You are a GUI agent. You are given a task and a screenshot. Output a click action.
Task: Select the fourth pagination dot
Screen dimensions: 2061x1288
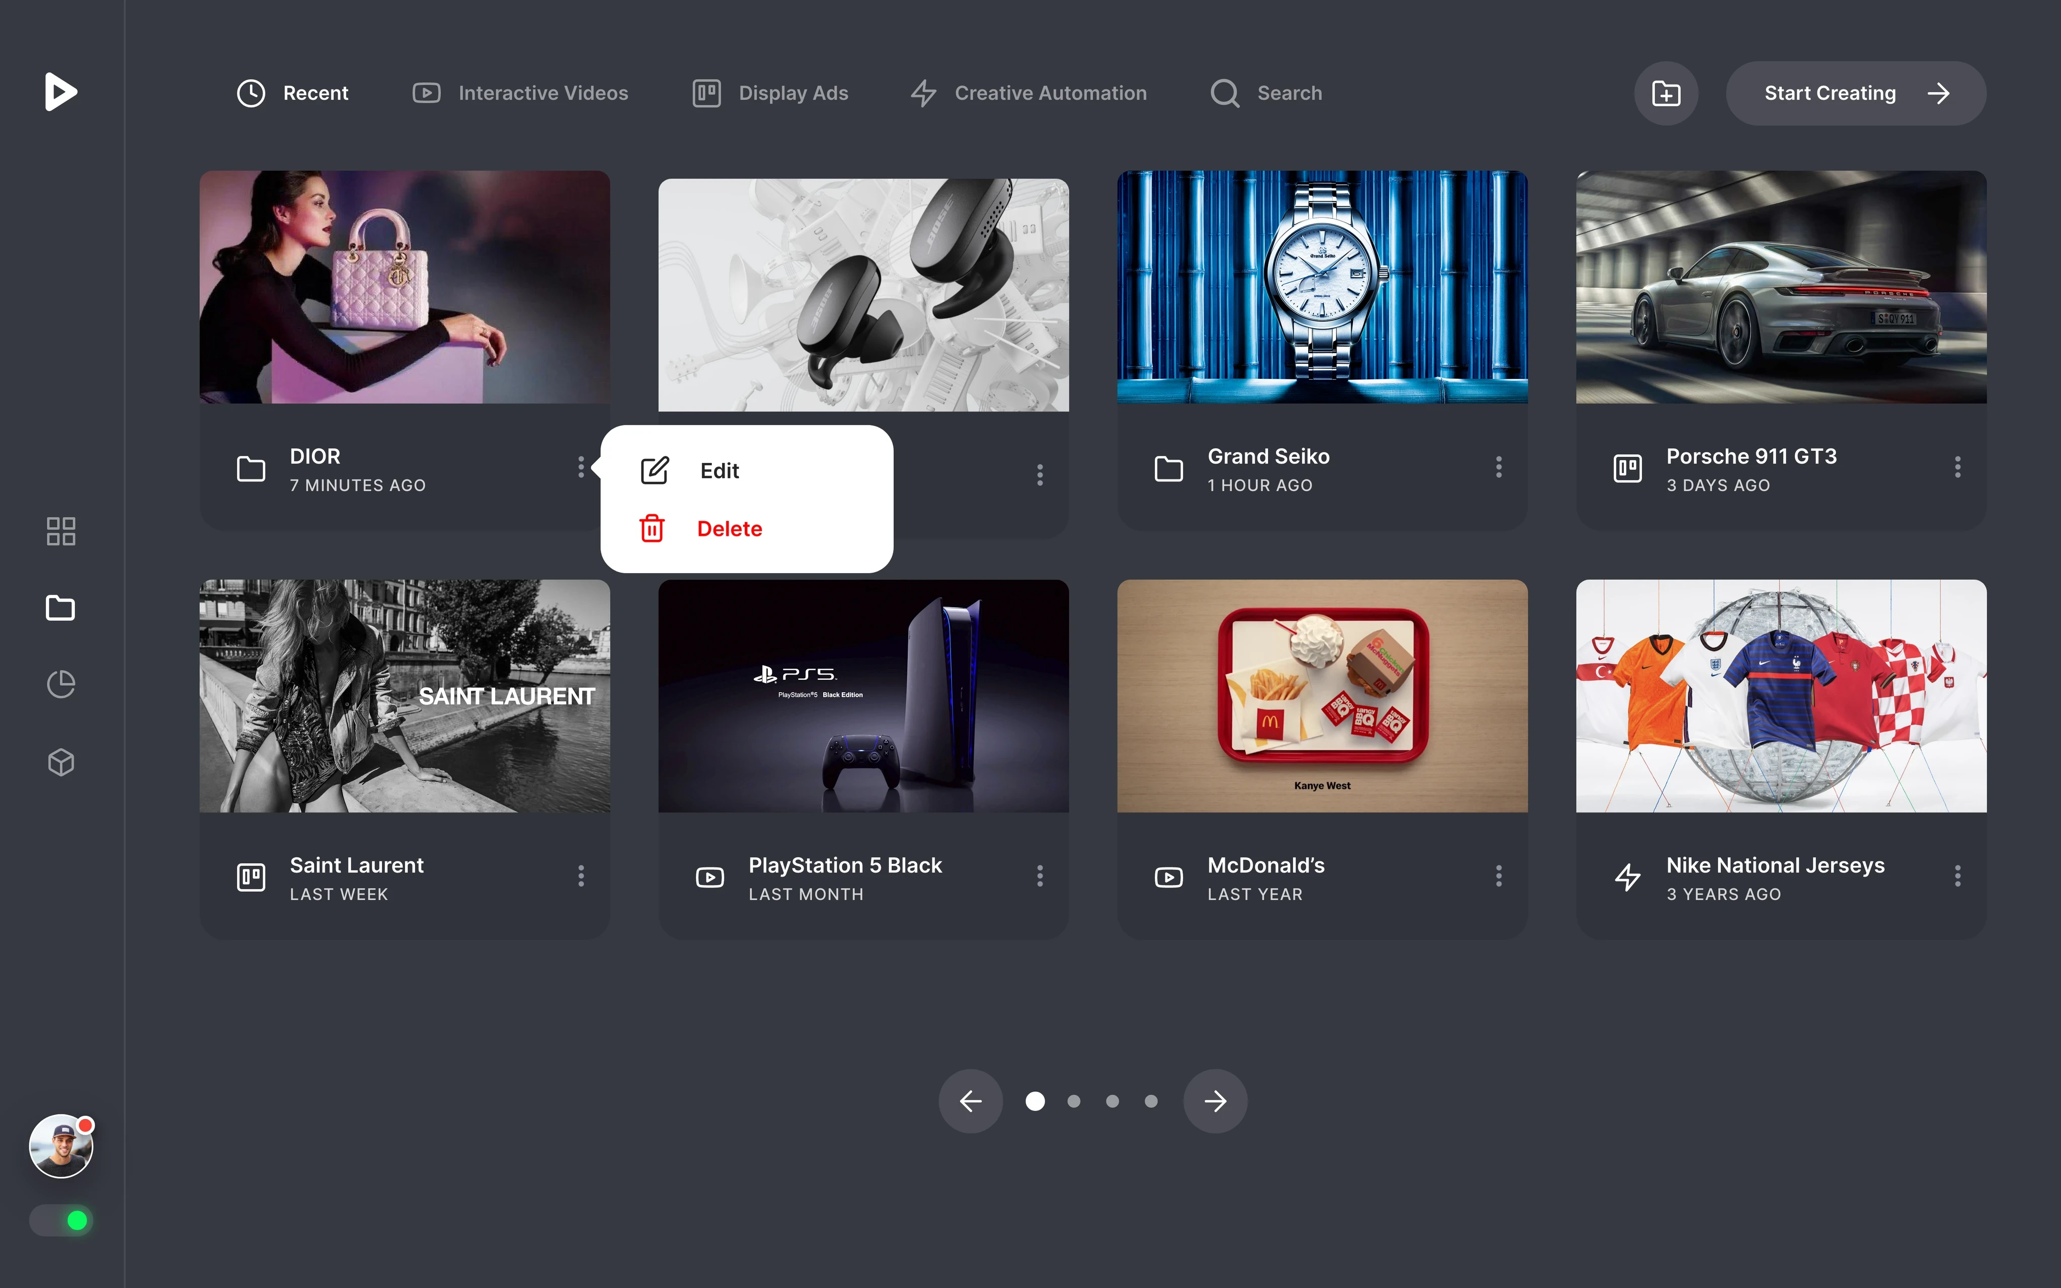point(1151,1101)
